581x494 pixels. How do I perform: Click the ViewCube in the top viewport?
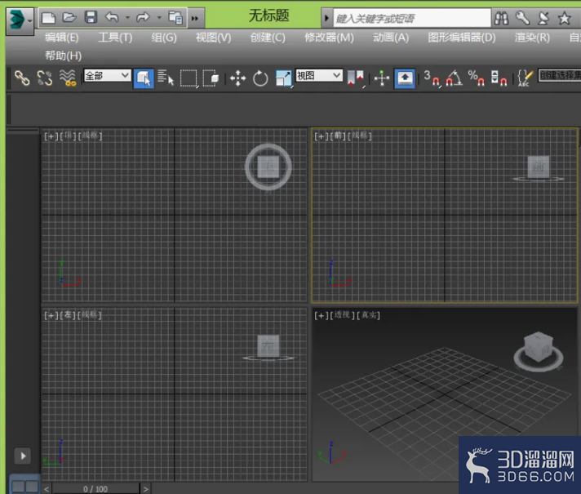point(268,167)
